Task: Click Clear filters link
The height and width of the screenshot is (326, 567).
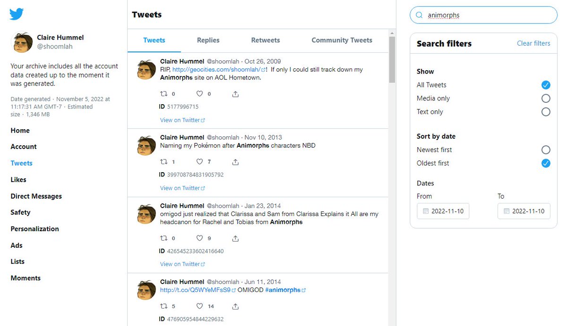Action: click(x=533, y=43)
